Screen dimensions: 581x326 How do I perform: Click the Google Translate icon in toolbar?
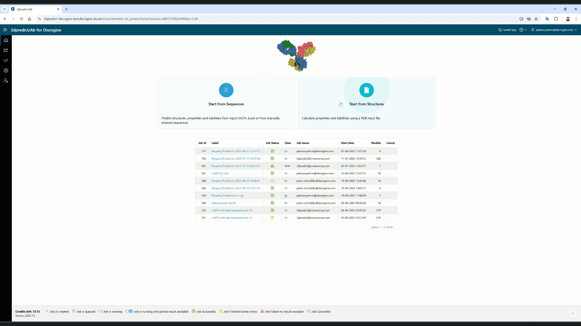[547, 19]
